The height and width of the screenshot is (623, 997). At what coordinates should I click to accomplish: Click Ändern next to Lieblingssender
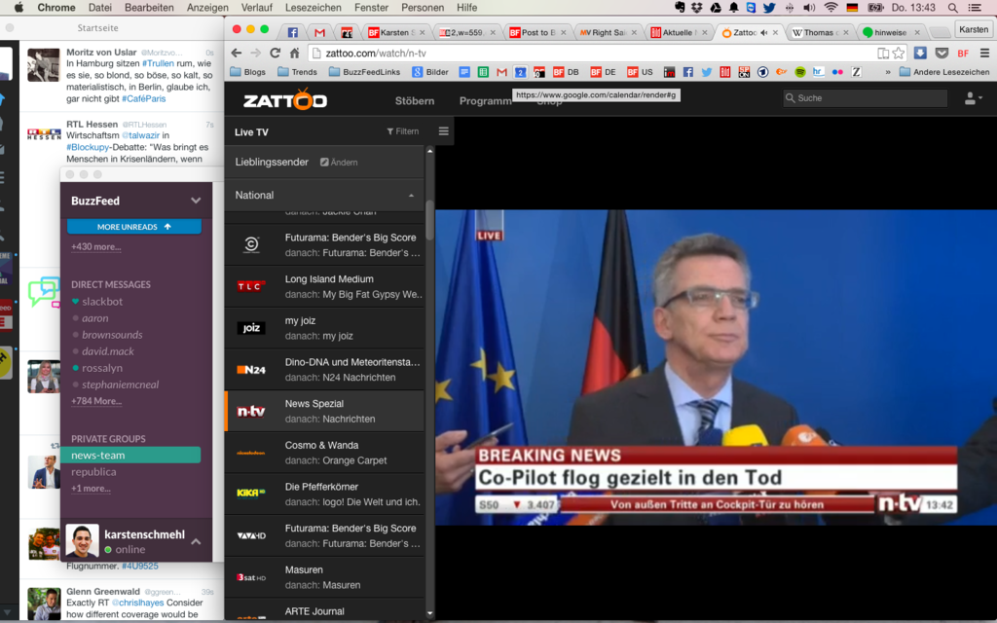pos(339,163)
